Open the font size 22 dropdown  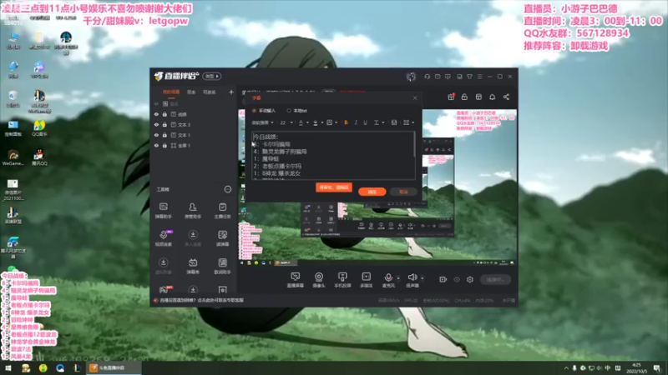tap(286, 122)
